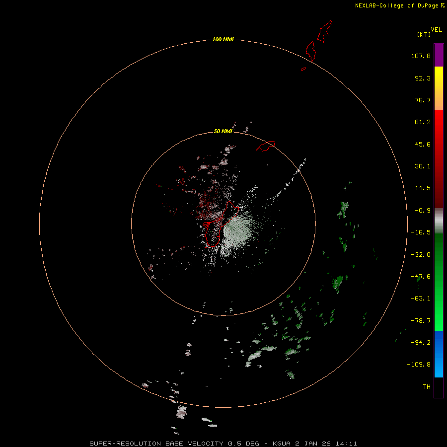Click the NEXLAB-College of DuPage watermark text
Viewport: 447px width, 447px height.
[x=400, y=5]
